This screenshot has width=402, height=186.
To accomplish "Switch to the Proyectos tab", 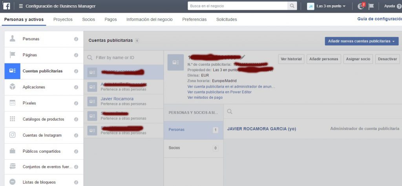I will point(63,20).
